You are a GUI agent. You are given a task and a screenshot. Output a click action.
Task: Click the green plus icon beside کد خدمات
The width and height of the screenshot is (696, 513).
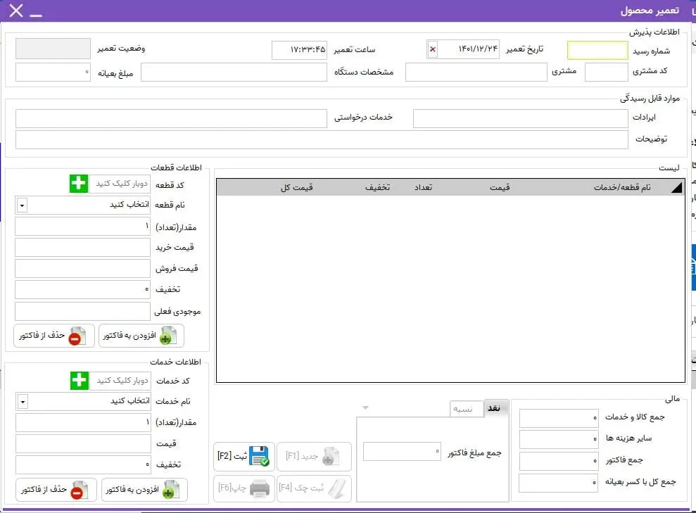click(80, 381)
